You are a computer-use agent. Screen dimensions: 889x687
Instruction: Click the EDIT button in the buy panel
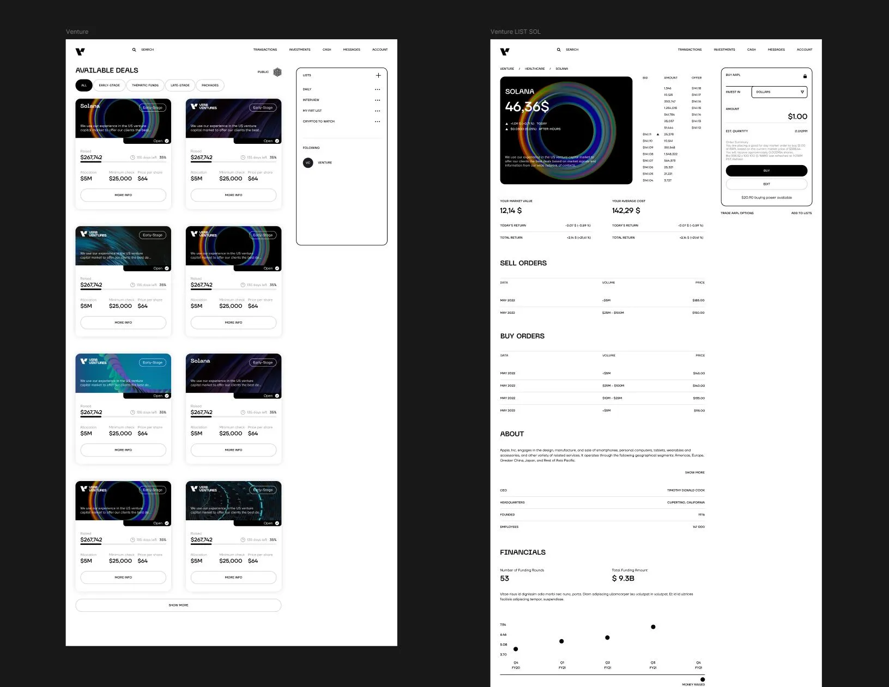(766, 184)
